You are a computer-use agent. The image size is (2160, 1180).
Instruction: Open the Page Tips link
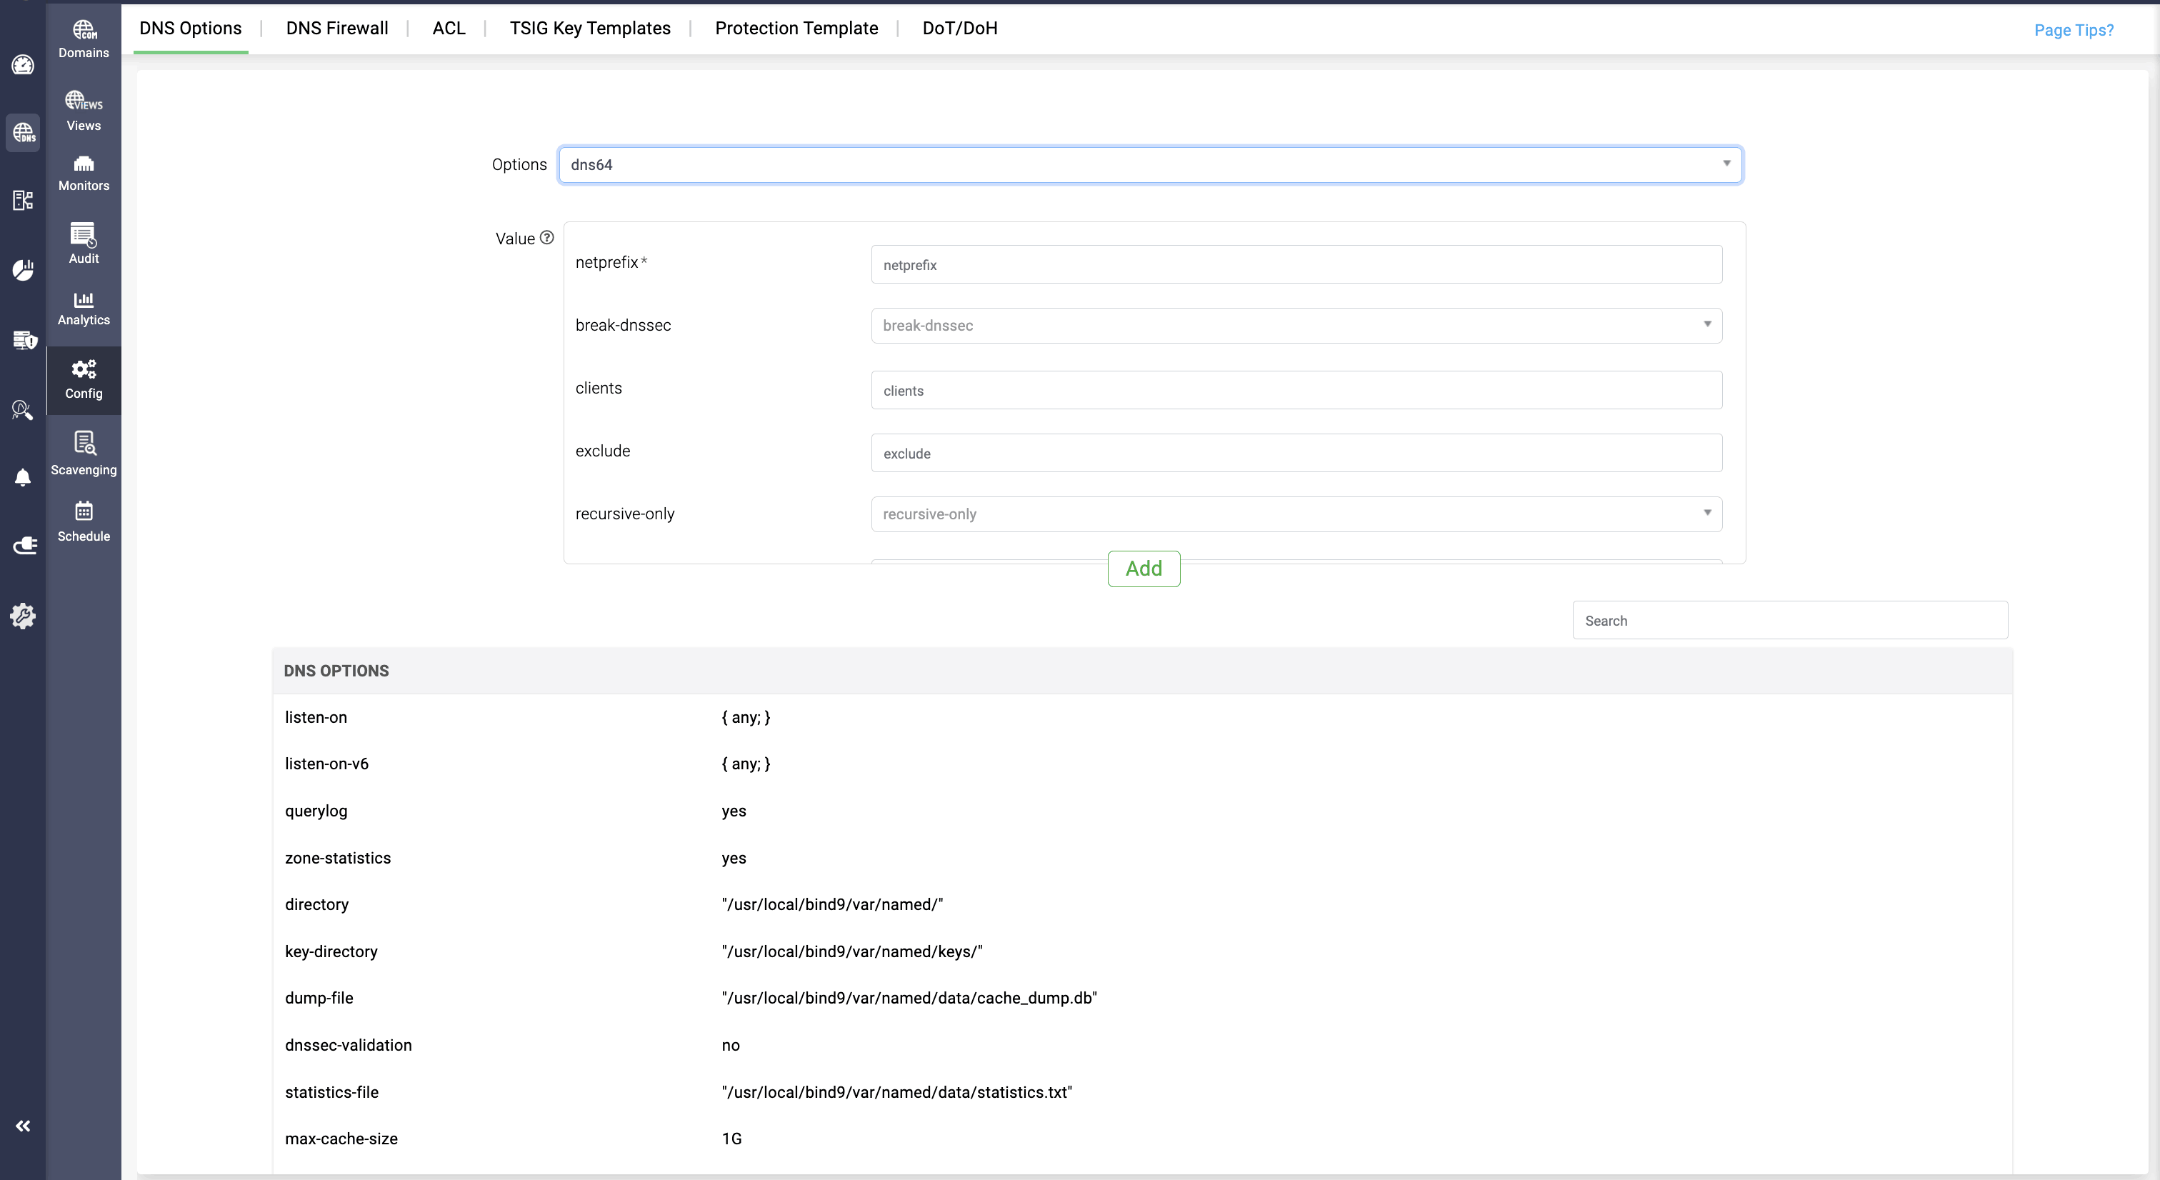(x=2073, y=30)
